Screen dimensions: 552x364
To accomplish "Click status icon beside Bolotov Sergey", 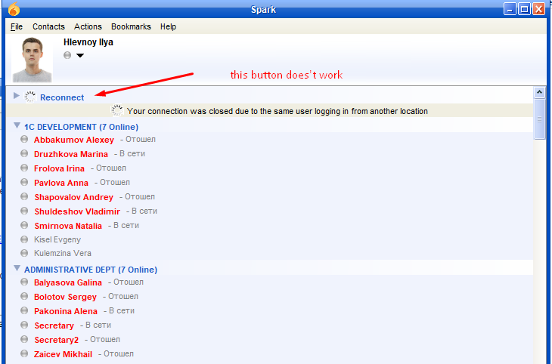I will (x=24, y=296).
